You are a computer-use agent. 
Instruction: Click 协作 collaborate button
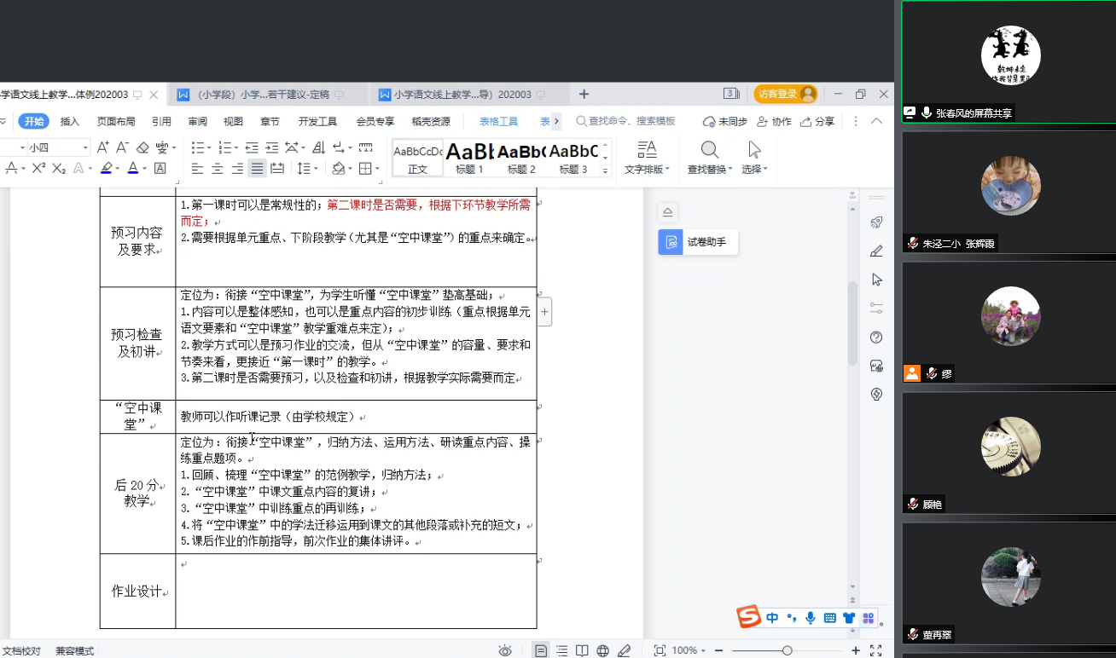coord(774,121)
